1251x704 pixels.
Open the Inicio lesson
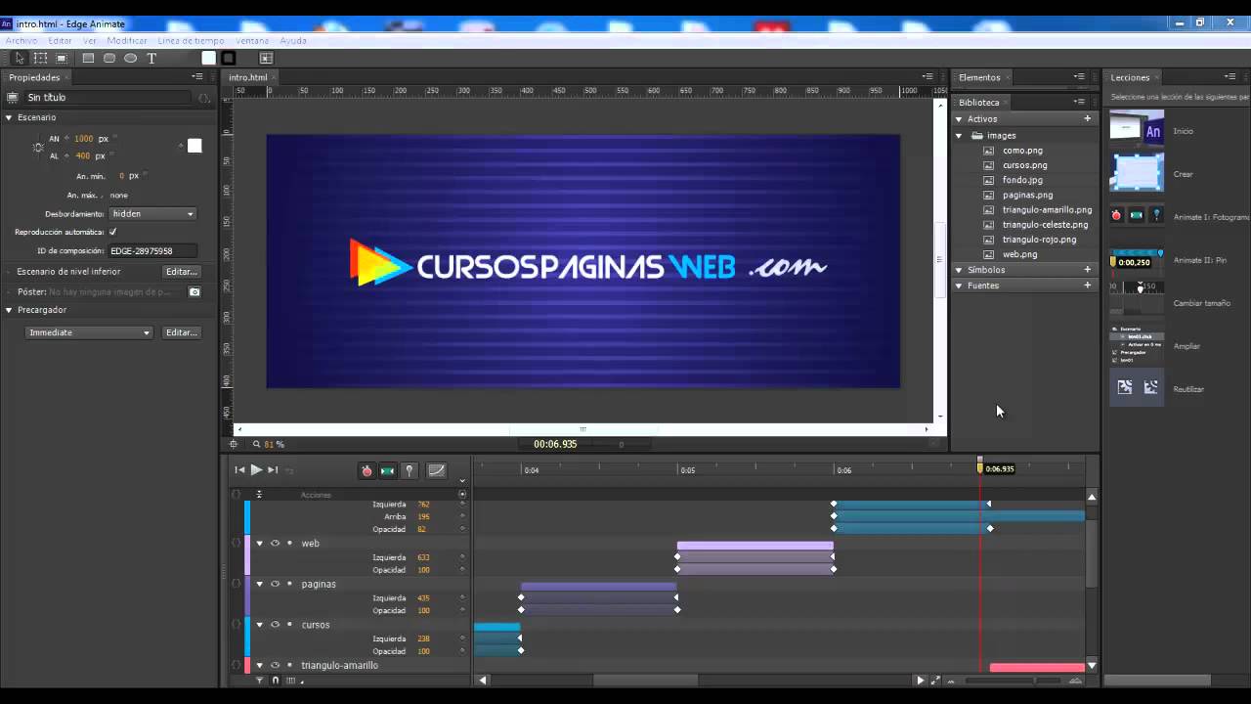(x=1137, y=129)
